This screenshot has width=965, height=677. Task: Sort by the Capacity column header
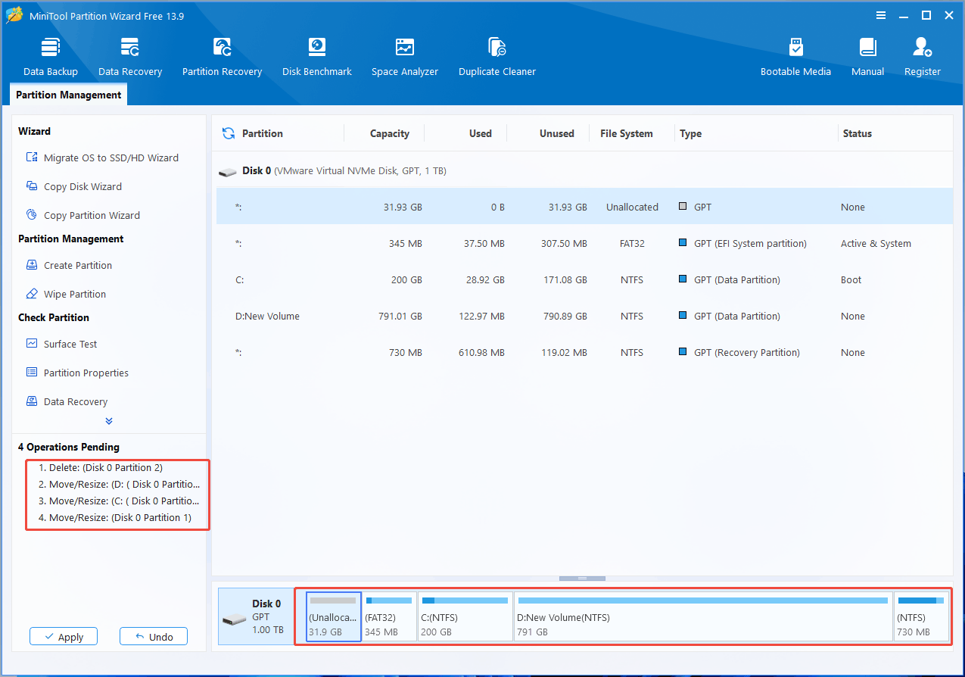coord(389,133)
